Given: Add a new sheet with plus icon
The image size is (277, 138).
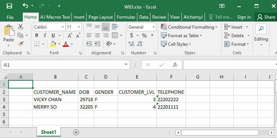Looking at the screenshot, I should tap(76, 132).
